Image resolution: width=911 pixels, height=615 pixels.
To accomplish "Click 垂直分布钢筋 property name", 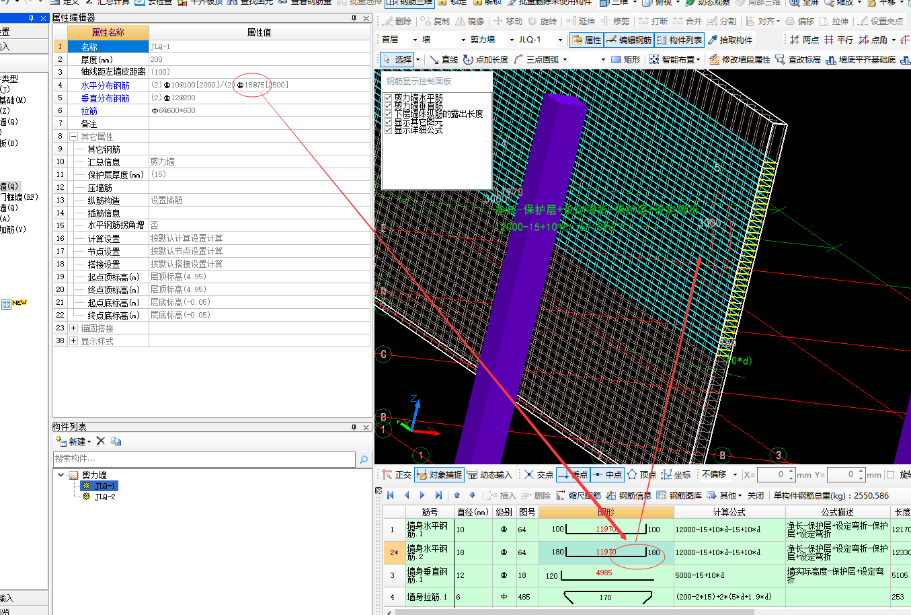I will click(106, 98).
